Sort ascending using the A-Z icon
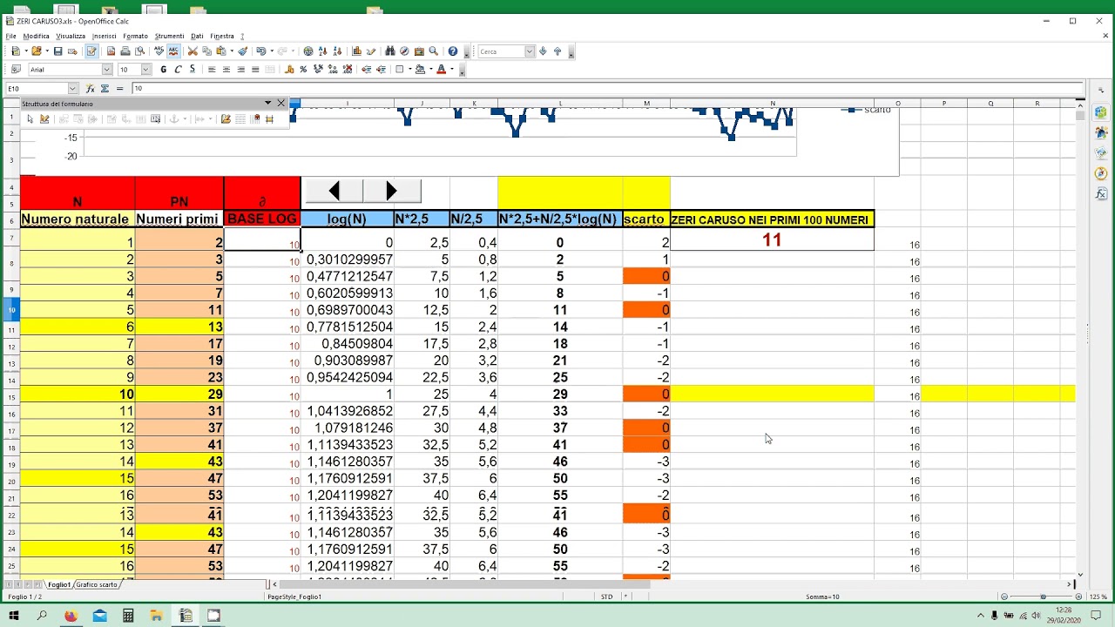The height and width of the screenshot is (627, 1115). pyautogui.click(x=322, y=51)
